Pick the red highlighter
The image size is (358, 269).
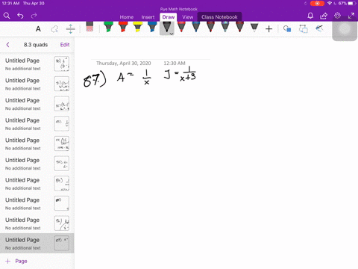pos(123,27)
